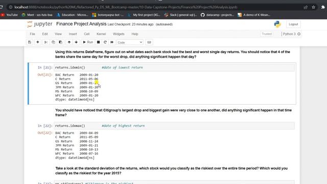327x184 pixels.
Task: Open the command palette keyboard icon
Action: 149,42
